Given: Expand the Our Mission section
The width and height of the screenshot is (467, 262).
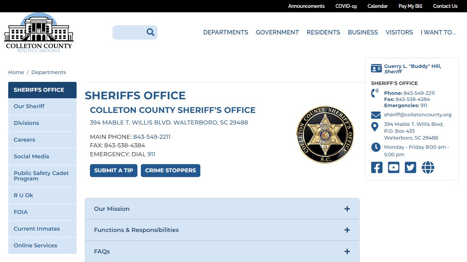Looking at the screenshot, I should pyautogui.click(x=222, y=209).
